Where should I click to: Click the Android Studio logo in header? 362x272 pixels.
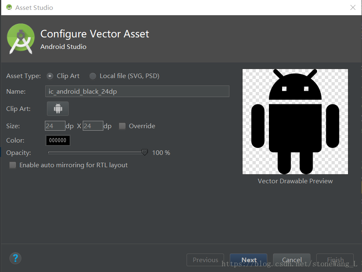[21, 39]
